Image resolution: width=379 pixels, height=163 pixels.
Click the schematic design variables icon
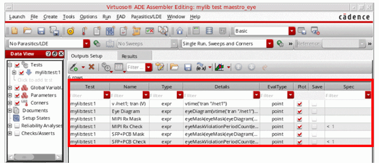click(x=111, y=31)
